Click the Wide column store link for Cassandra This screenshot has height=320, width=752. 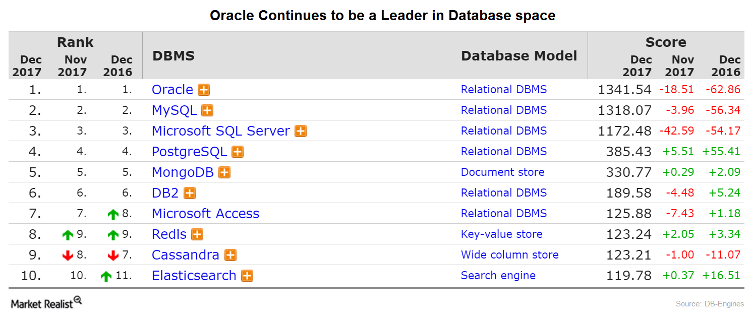(x=509, y=254)
